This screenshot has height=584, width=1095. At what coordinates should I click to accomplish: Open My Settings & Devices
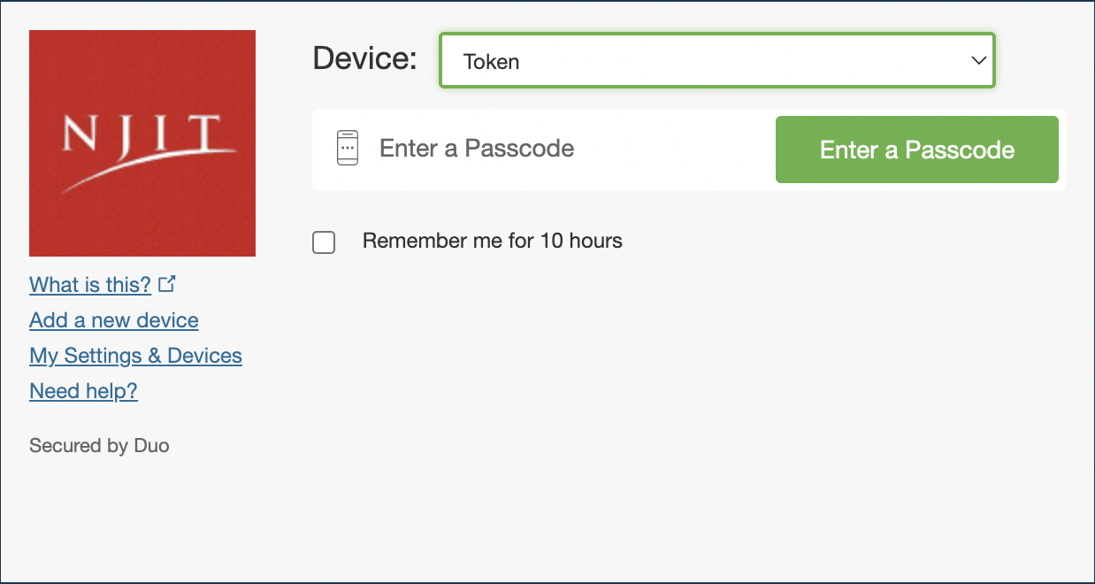point(135,356)
